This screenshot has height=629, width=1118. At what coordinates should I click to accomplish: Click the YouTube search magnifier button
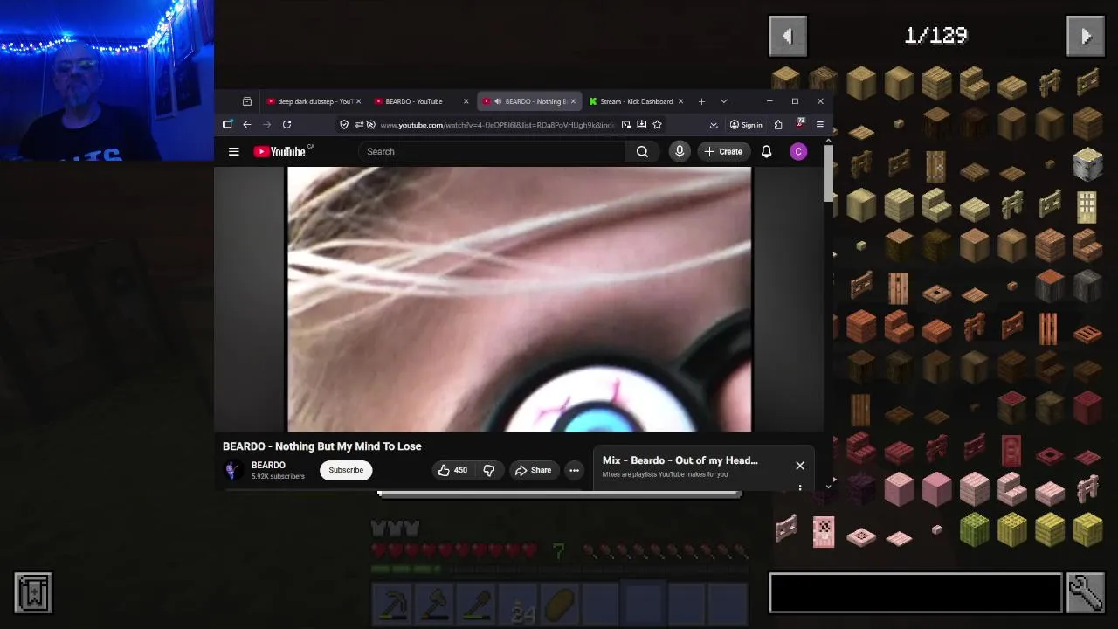click(642, 151)
